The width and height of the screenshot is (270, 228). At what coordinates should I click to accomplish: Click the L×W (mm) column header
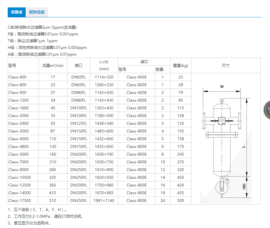(x=104, y=66)
